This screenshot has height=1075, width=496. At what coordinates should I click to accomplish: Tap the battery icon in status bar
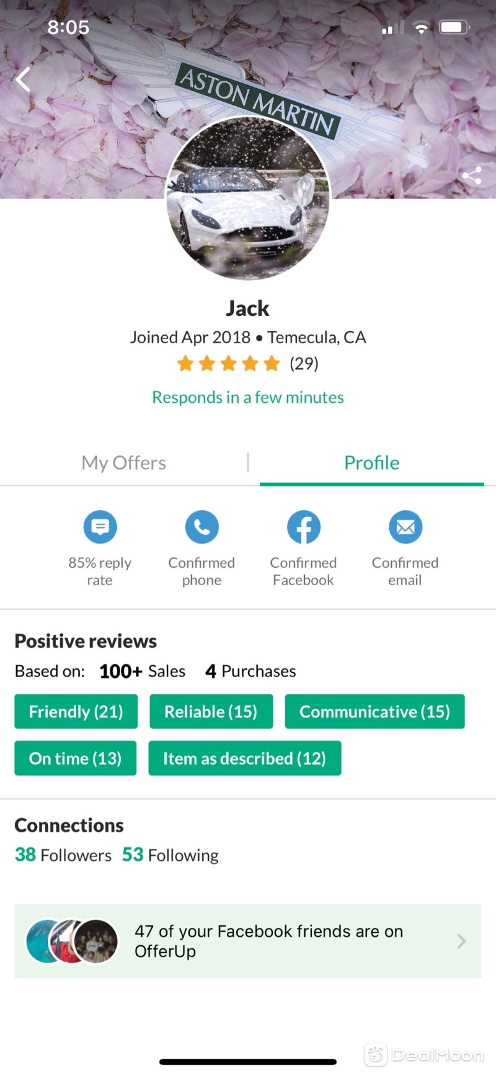454,27
